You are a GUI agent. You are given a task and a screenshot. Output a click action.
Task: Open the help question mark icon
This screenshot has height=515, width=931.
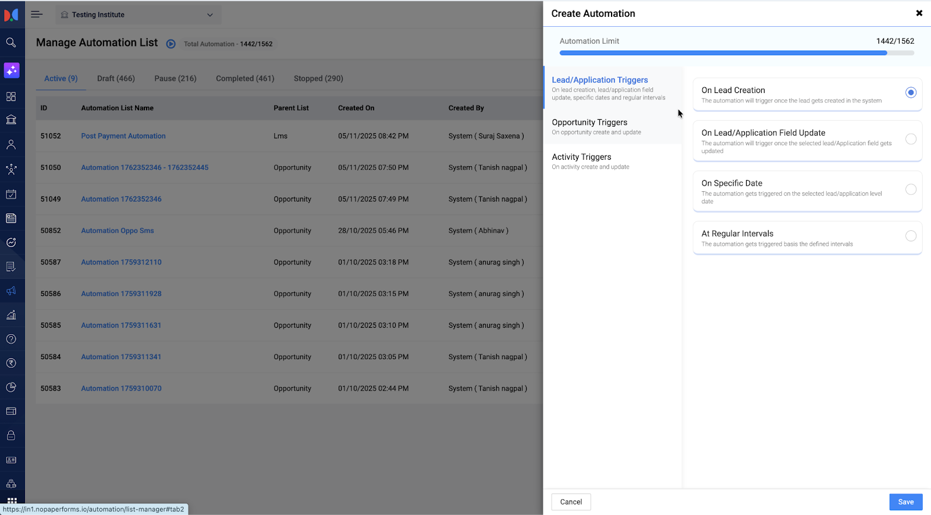(x=11, y=339)
